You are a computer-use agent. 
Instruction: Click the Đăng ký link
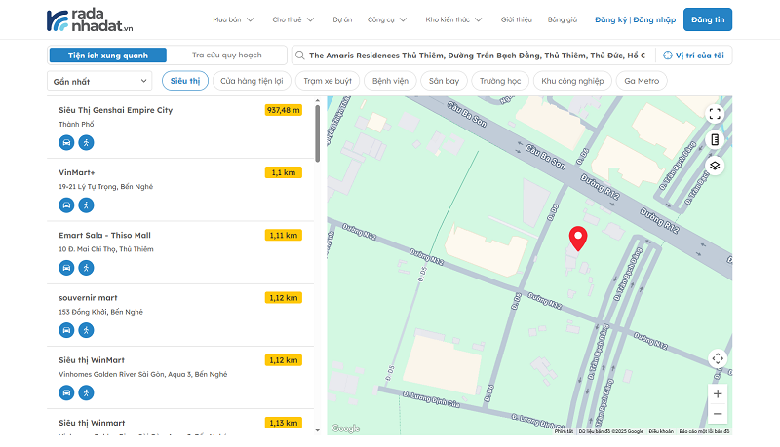pos(611,19)
